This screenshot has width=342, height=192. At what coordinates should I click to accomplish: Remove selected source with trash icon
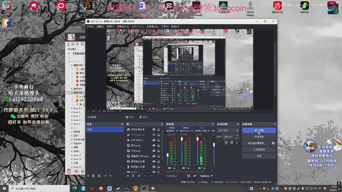[133, 176]
